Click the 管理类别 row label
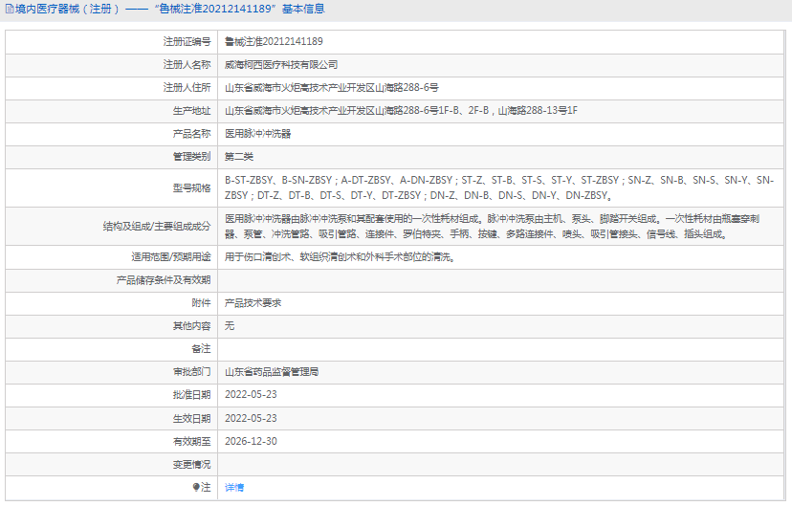The height and width of the screenshot is (506, 792). (192, 157)
